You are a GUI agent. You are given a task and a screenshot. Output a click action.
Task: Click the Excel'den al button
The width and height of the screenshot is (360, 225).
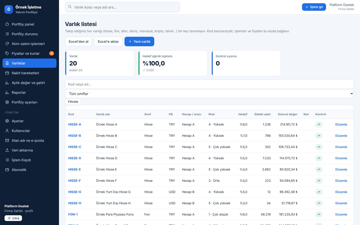78,41
